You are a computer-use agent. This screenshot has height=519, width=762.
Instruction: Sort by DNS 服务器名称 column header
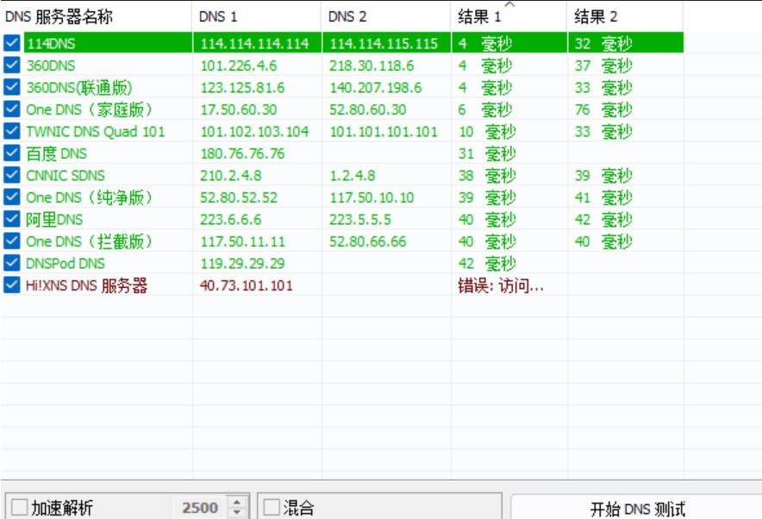[x=97, y=16]
